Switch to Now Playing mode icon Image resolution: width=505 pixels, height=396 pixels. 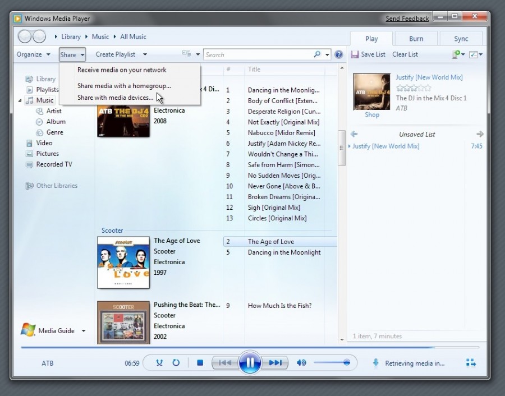pyautogui.click(x=471, y=363)
